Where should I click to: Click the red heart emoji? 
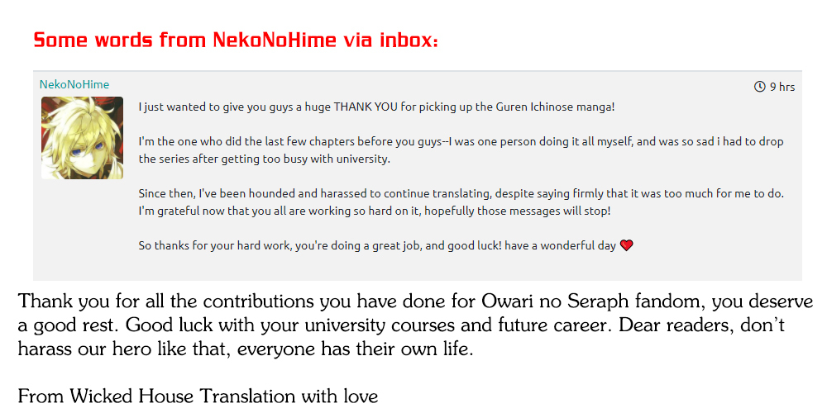click(x=626, y=245)
